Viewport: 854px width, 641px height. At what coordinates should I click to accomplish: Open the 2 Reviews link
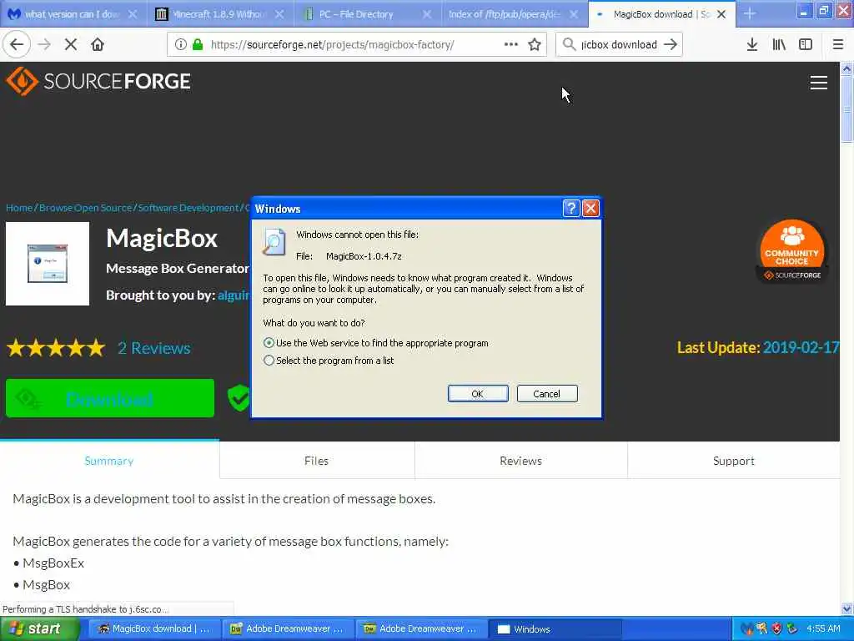click(x=154, y=348)
